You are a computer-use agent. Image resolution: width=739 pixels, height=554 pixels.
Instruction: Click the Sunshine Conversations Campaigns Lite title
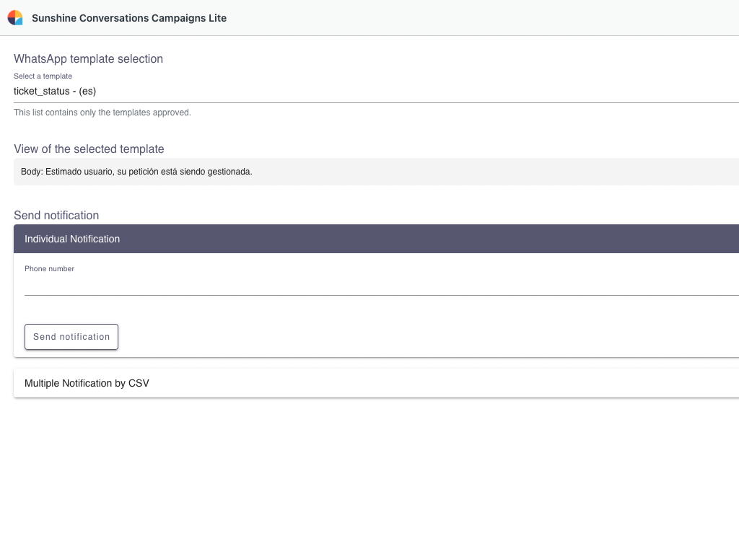[129, 18]
